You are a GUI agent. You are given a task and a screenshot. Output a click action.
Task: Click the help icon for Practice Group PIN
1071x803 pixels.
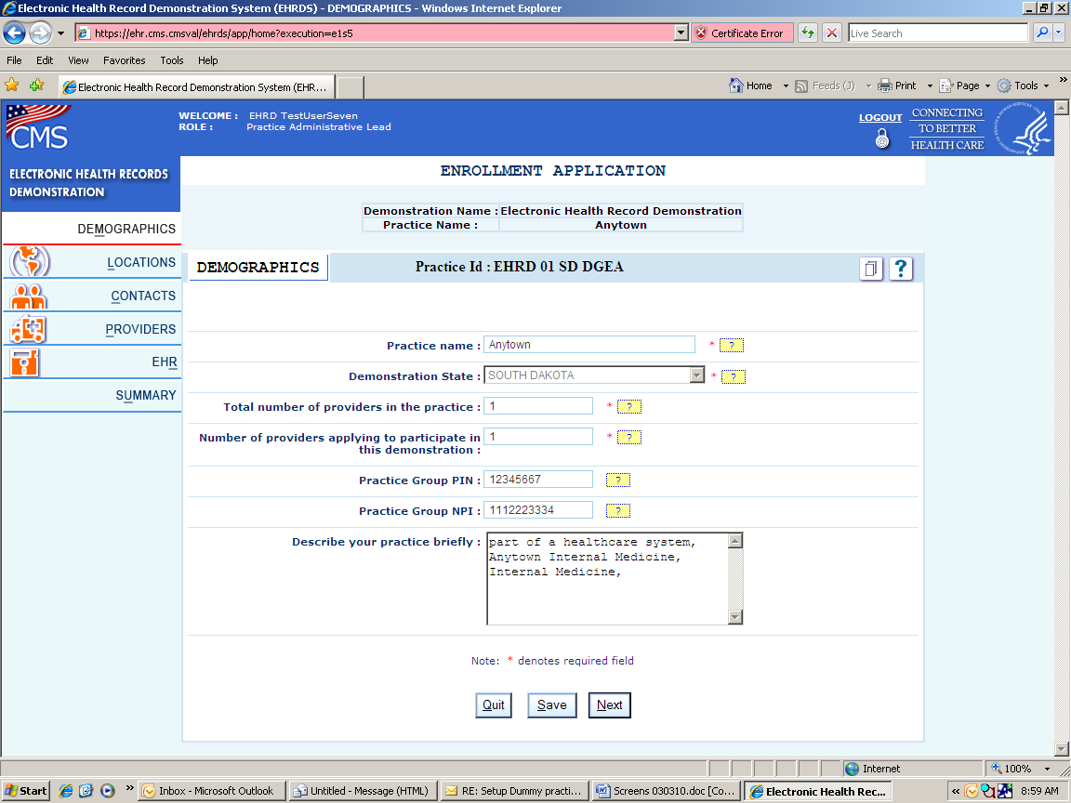point(618,480)
